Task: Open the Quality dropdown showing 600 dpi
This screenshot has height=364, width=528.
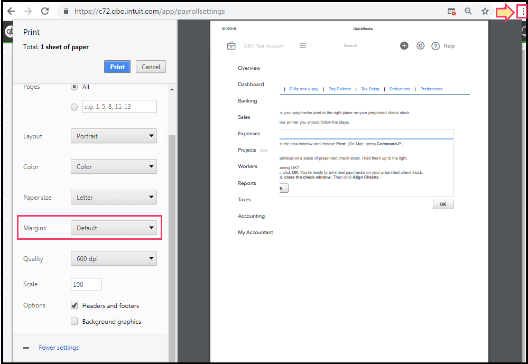Action: 114,259
